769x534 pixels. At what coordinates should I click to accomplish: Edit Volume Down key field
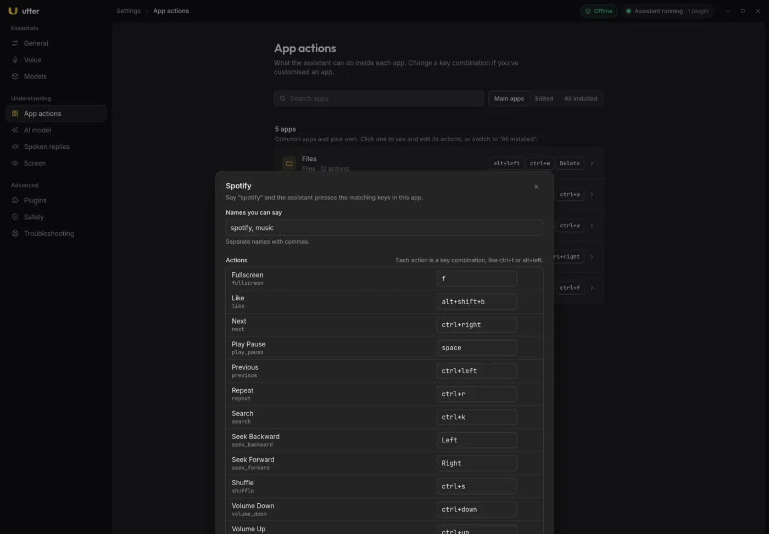coord(476,509)
